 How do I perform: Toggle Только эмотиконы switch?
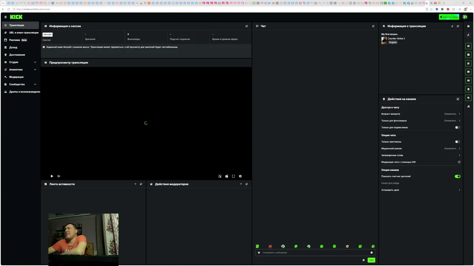[458, 141]
